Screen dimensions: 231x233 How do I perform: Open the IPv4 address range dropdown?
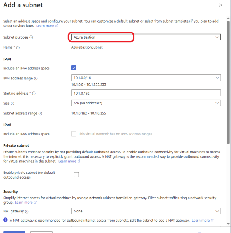(x=146, y=78)
